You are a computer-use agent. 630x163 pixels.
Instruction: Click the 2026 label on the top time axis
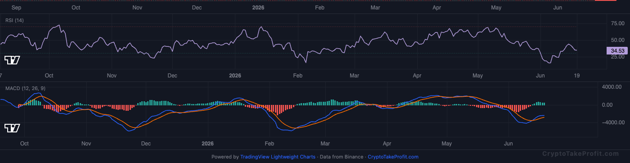258,8
